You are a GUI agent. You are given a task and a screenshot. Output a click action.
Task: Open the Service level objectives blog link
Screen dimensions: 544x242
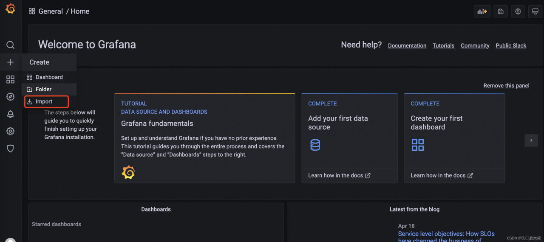[x=446, y=237]
